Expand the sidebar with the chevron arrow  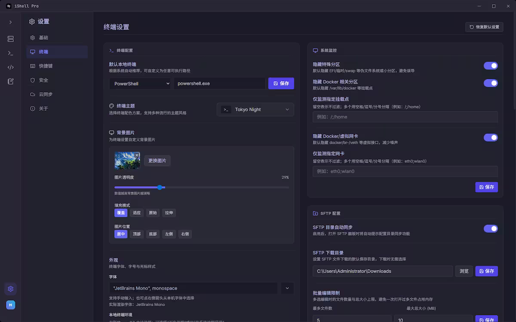point(10,22)
